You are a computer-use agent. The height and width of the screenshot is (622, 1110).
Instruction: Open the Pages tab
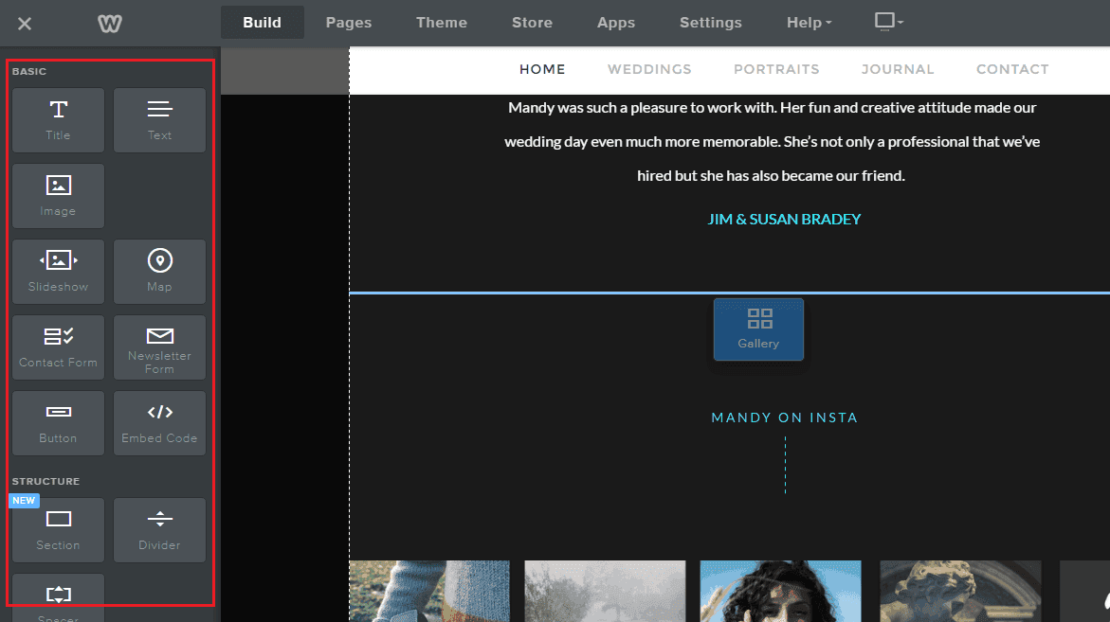tap(348, 23)
